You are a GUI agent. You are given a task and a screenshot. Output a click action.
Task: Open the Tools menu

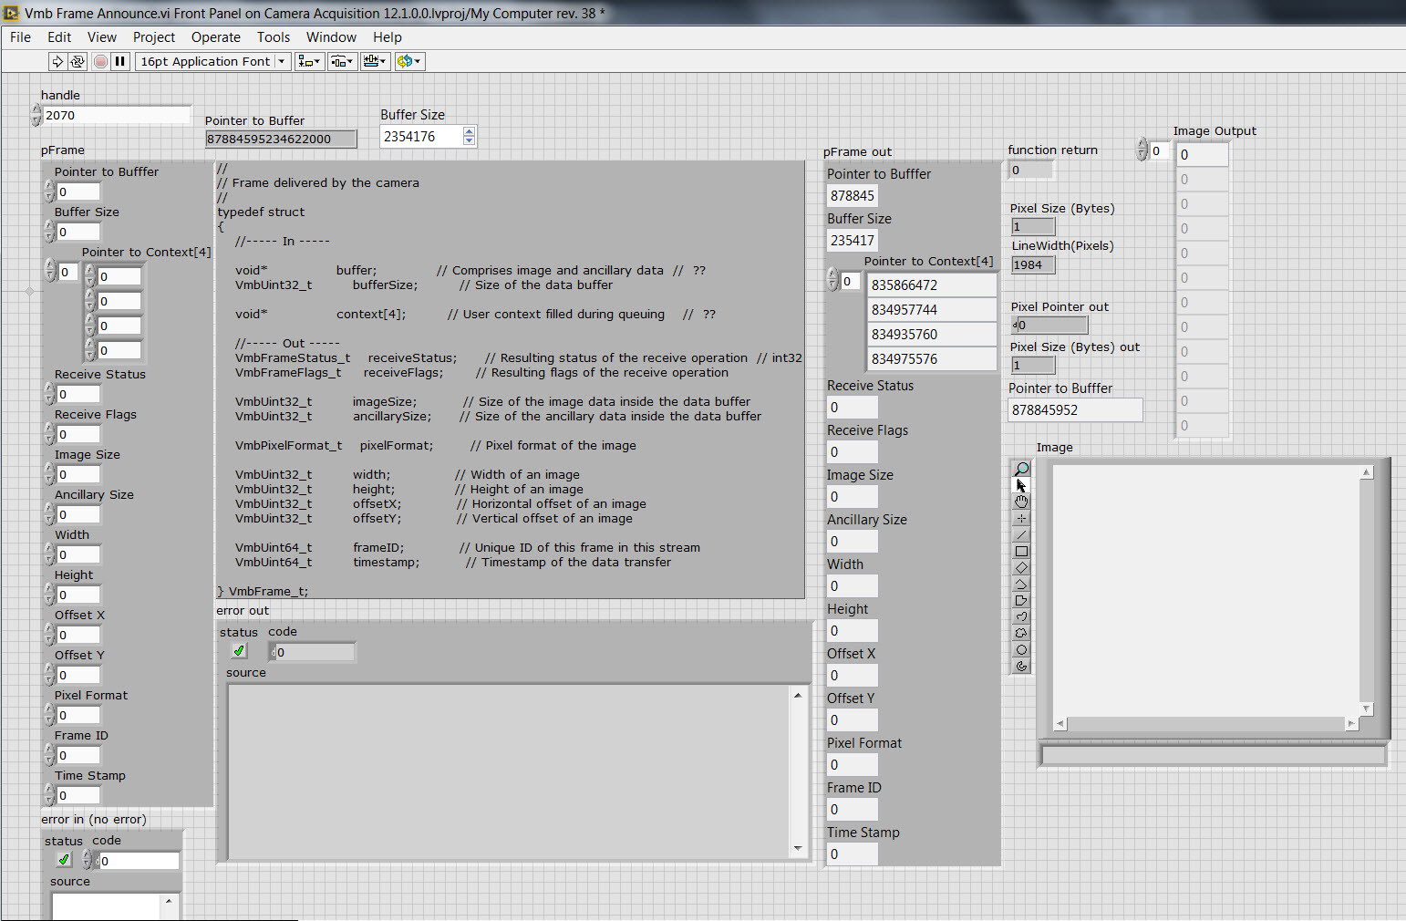(274, 37)
